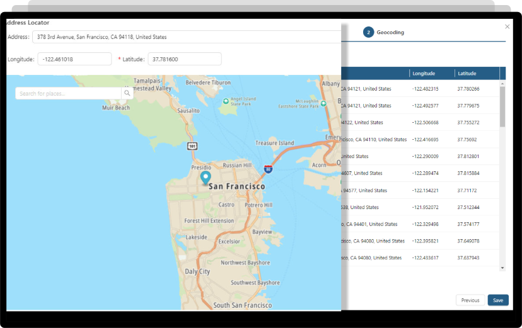Click the map search magnifier icon
Screen dimensions: 522x328
[127, 93]
